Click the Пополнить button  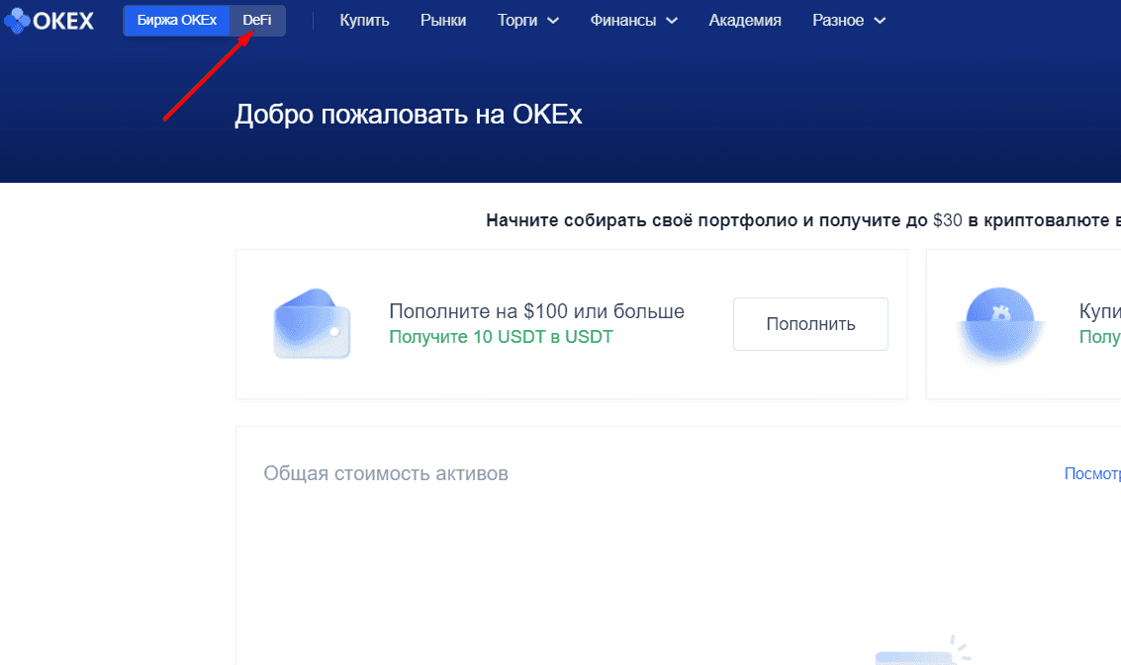(x=810, y=323)
